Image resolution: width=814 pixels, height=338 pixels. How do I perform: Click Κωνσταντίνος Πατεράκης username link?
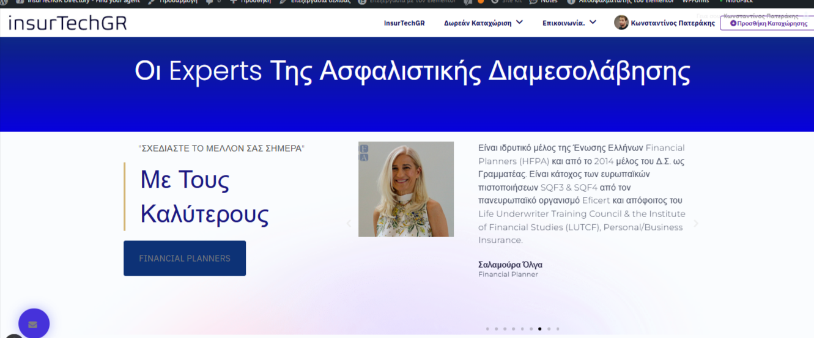[x=673, y=23]
